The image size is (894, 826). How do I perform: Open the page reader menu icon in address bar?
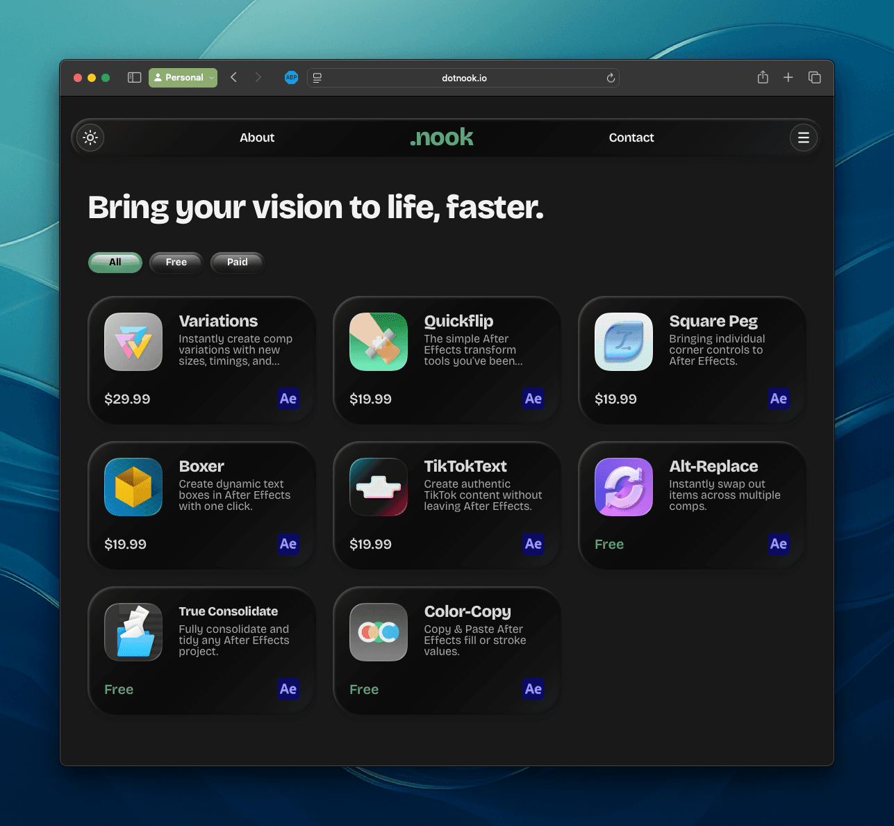(x=317, y=78)
